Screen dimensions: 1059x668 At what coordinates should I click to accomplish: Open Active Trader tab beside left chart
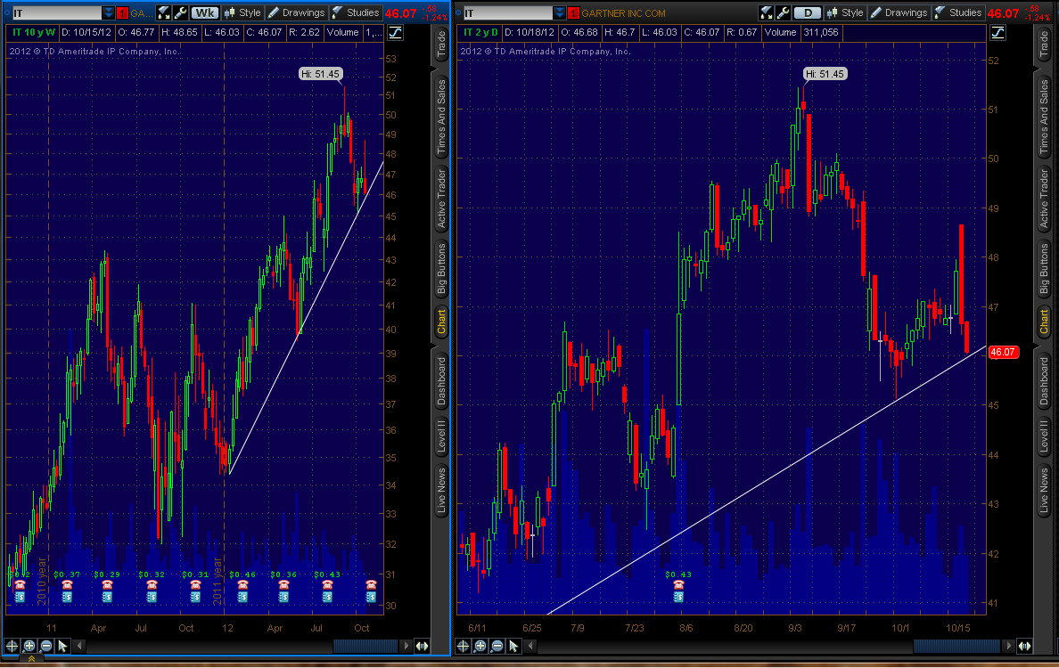pyautogui.click(x=440, y=199)
